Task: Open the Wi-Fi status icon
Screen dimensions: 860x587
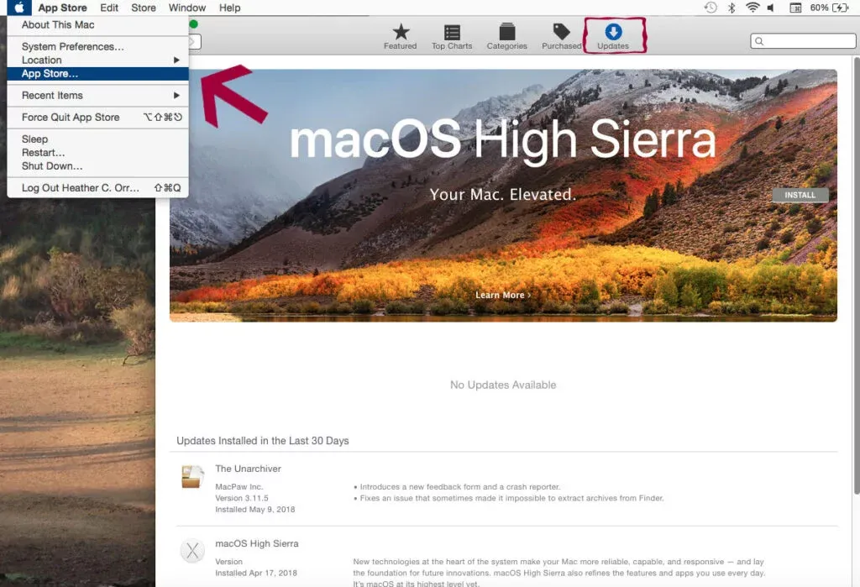Action: point(752,8)
